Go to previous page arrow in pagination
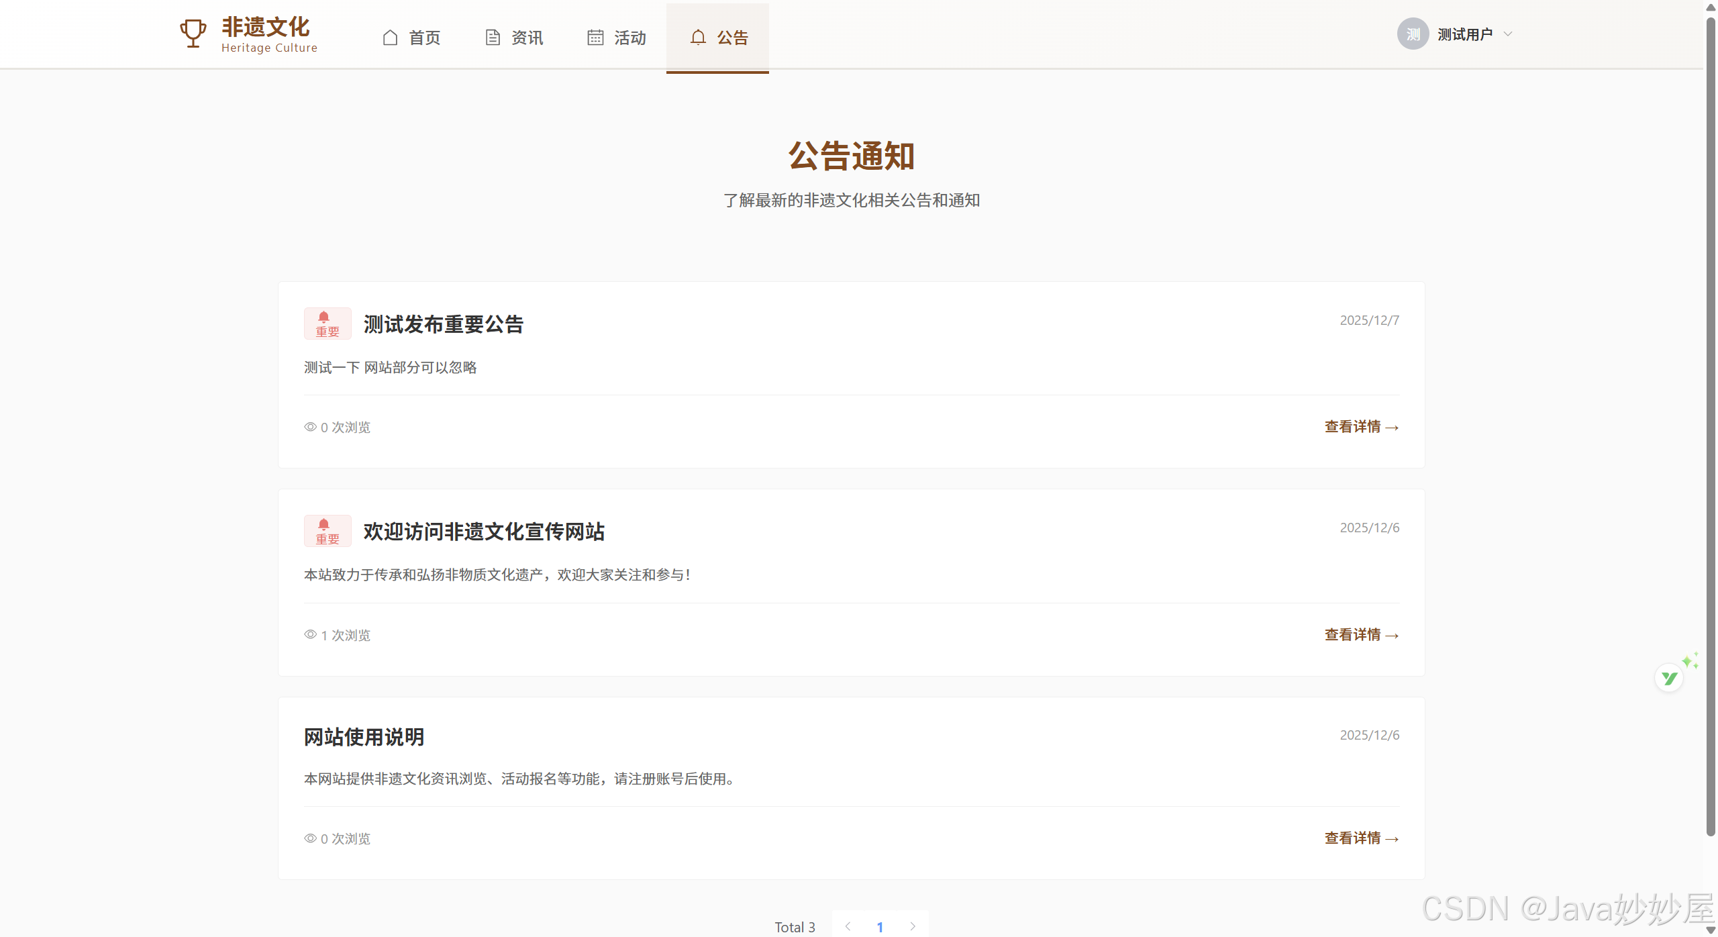Viewport: 1718px width, 937px height. click(x=848, y=926)
